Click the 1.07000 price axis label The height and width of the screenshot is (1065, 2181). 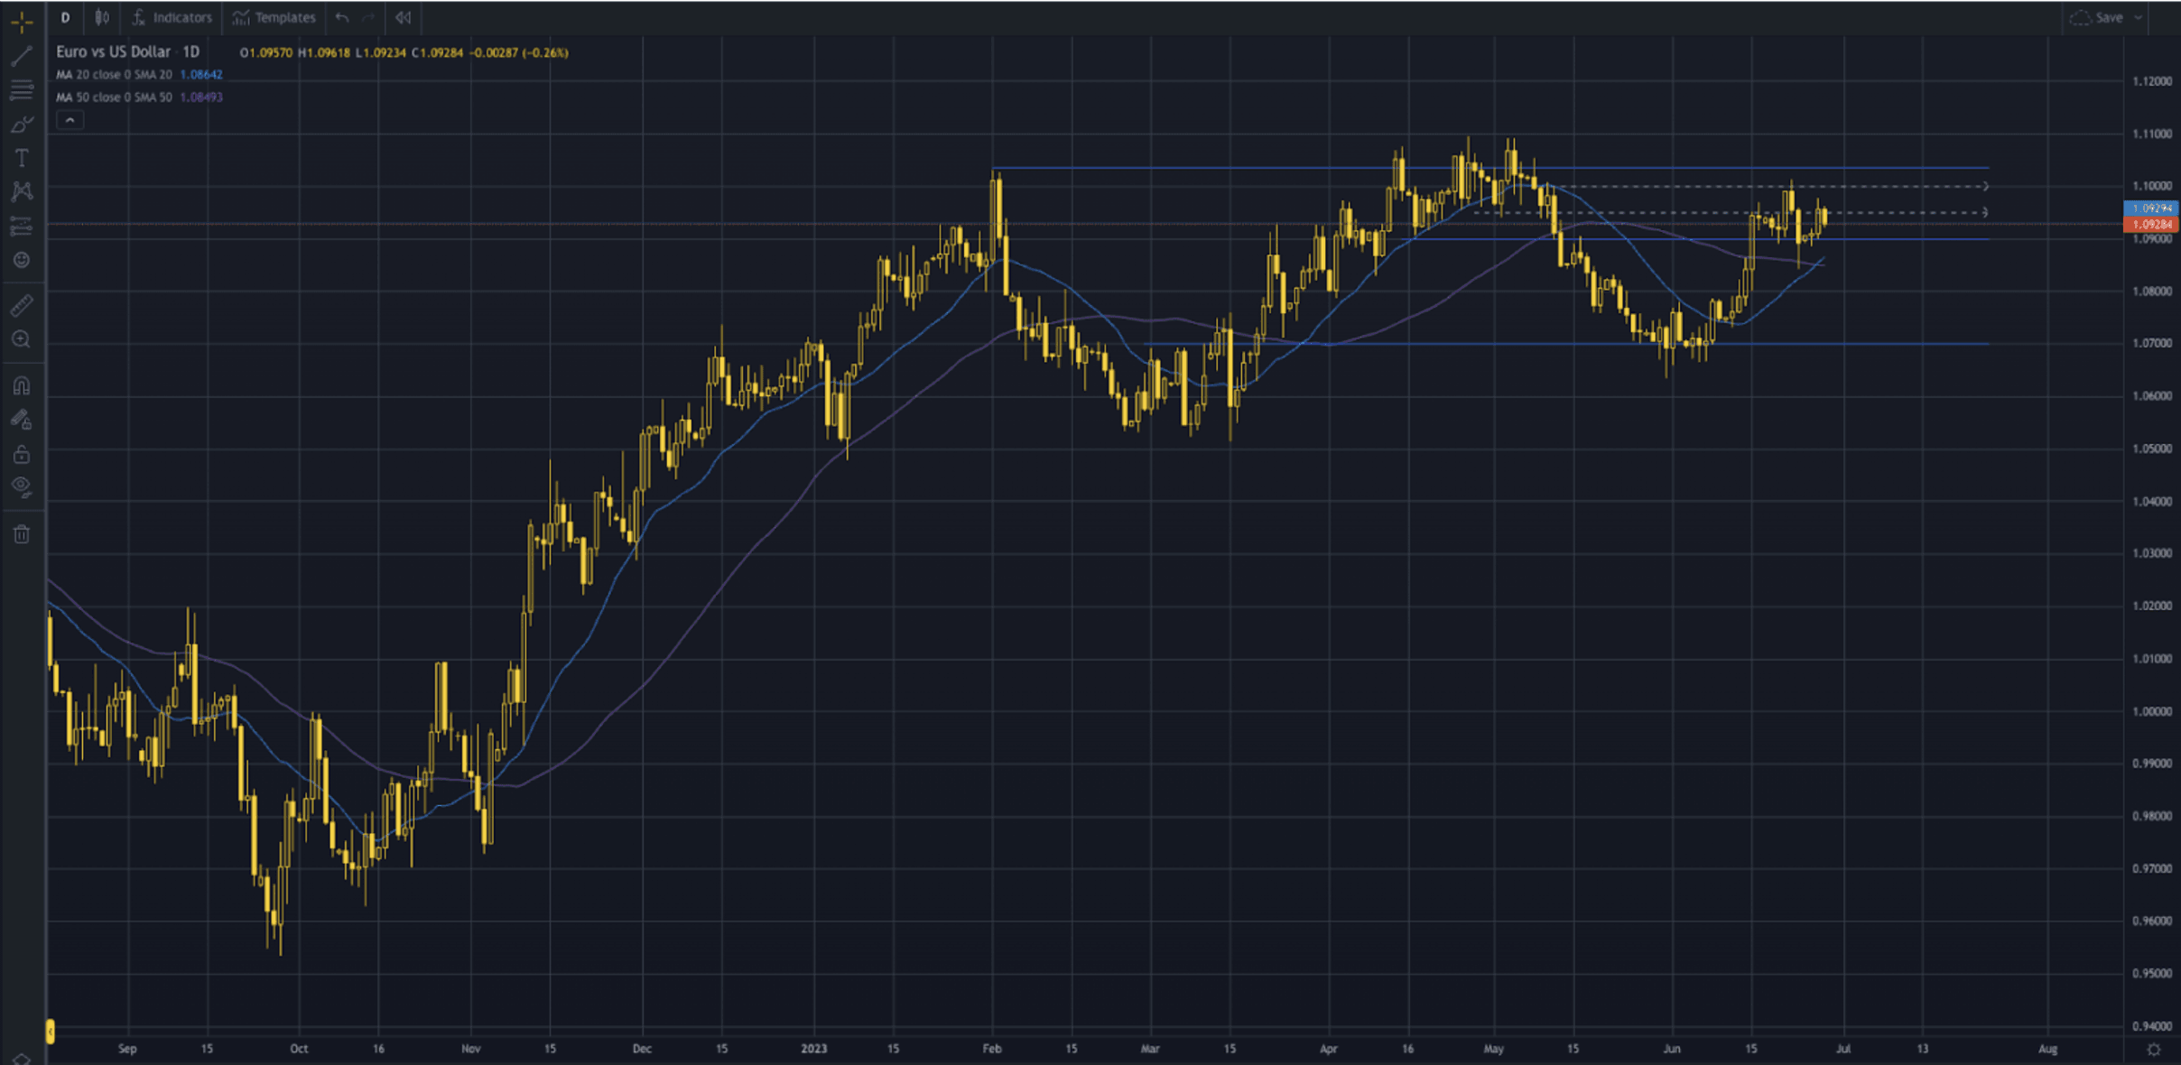pos(2152,343)
